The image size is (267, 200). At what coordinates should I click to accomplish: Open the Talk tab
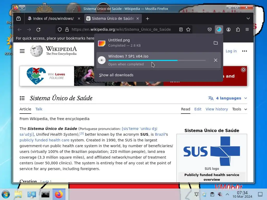pos(39,109)
